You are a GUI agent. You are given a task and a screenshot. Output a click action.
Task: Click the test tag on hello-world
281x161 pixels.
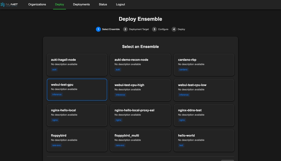point(181,145)
